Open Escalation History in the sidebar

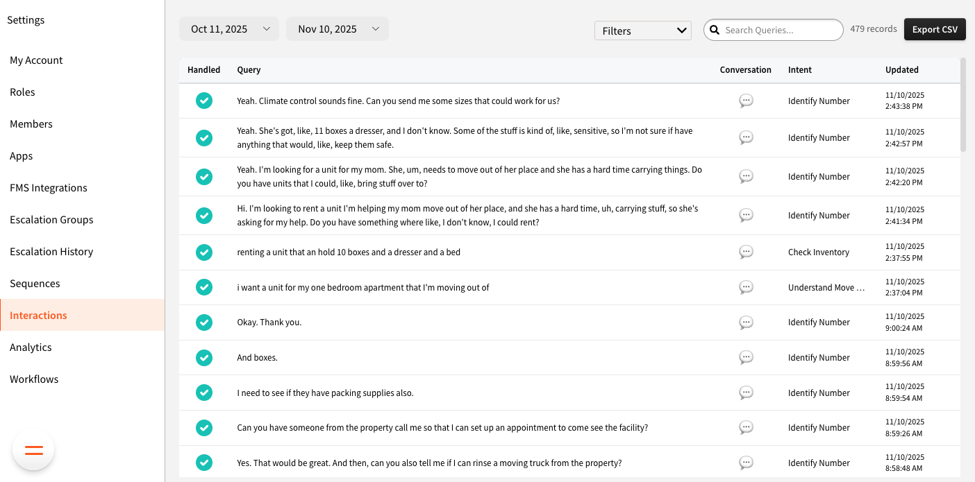click(51, 252)
